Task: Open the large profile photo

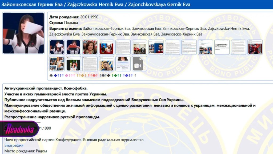Action: point(23,33)
